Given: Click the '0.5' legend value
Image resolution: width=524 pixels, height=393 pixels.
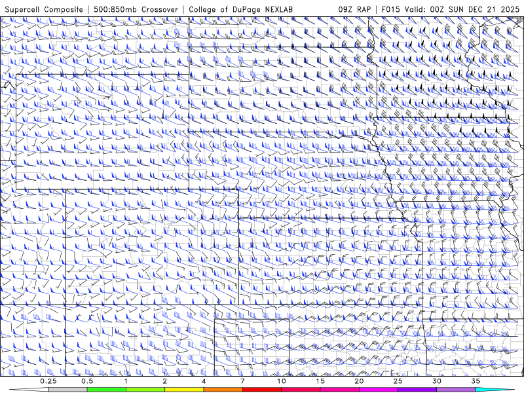Looking at the screenshot, I should click(x=87, y=381).
